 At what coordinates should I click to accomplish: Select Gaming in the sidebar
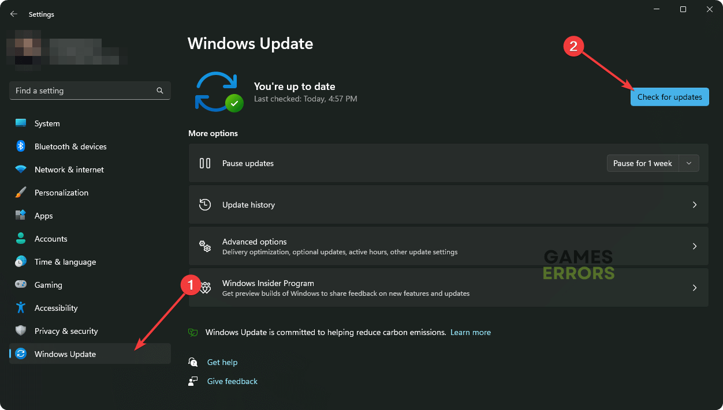(x=90, y=285)
